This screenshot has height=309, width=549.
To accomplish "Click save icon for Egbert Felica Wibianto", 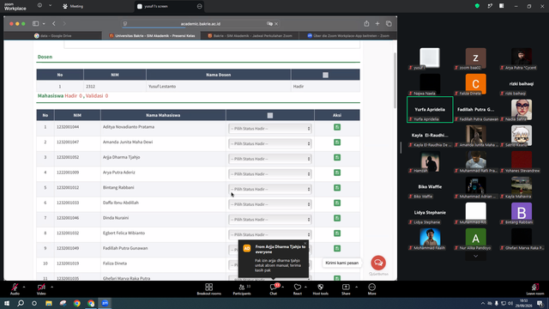I will pyautogui.click(x=337, y=233).
